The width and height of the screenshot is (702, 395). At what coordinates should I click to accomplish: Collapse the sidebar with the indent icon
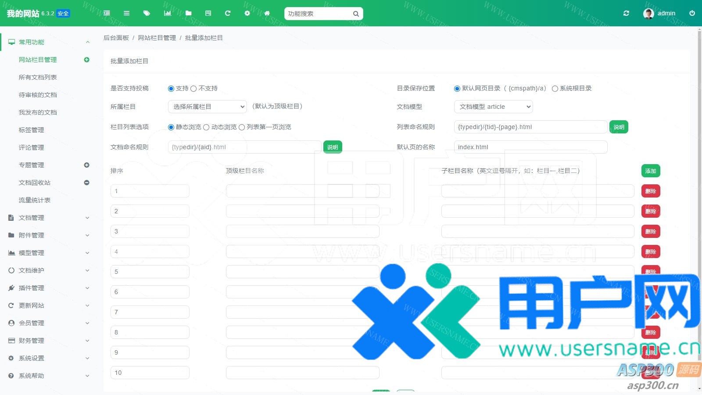(x=107, y=13)
